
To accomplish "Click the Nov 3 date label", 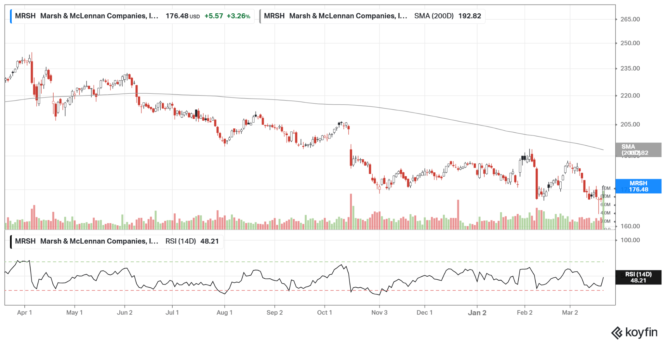I will (380, 312).
